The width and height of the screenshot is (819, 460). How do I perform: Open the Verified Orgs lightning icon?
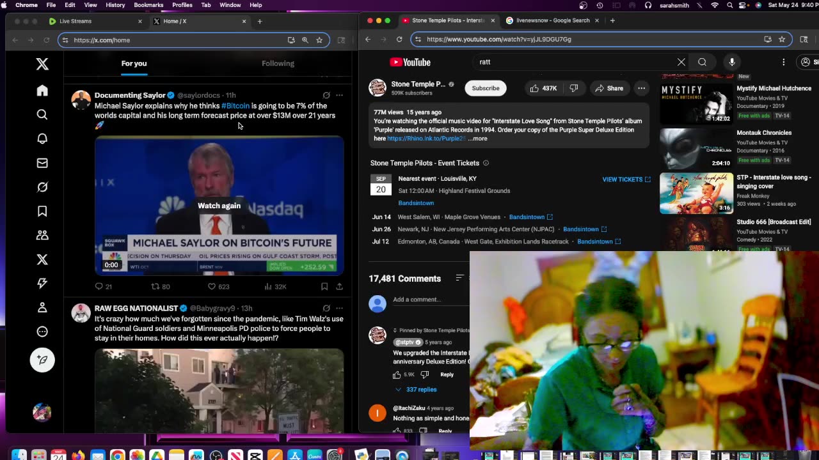(42, 283)
